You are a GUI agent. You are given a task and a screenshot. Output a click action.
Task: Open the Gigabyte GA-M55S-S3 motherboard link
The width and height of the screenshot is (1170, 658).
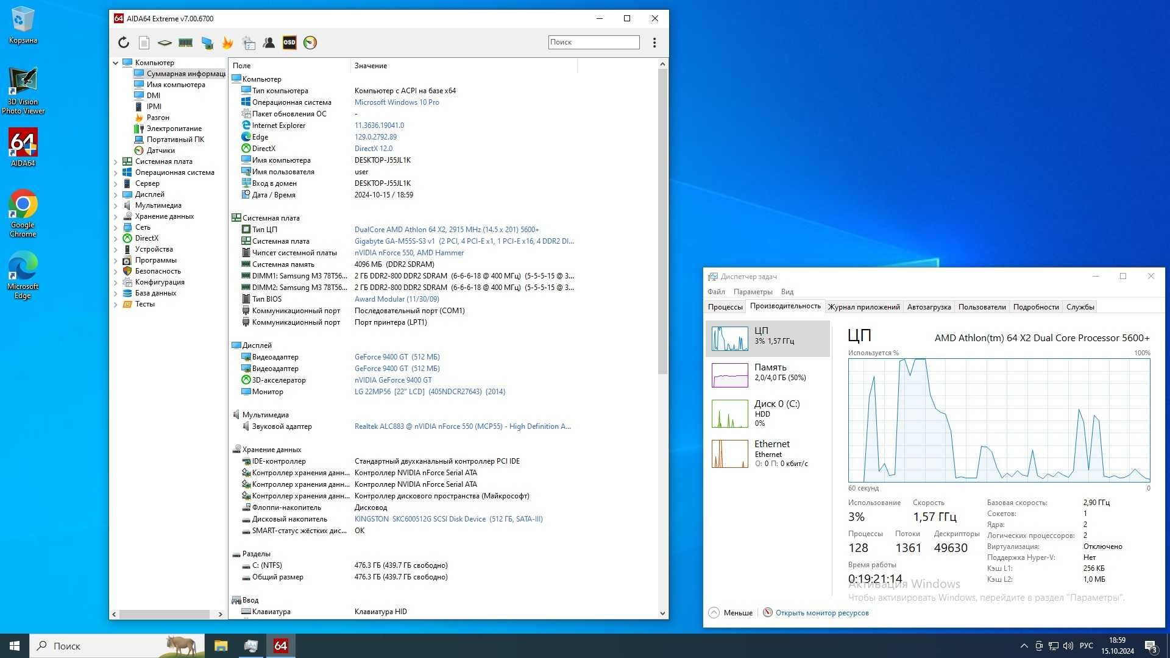pyautogui.click(x=464, y=241)
